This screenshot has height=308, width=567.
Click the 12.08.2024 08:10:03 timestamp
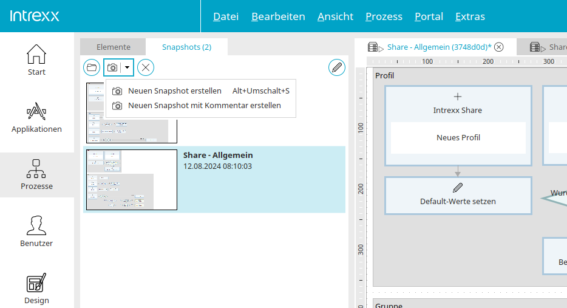[x=217, y=166]
